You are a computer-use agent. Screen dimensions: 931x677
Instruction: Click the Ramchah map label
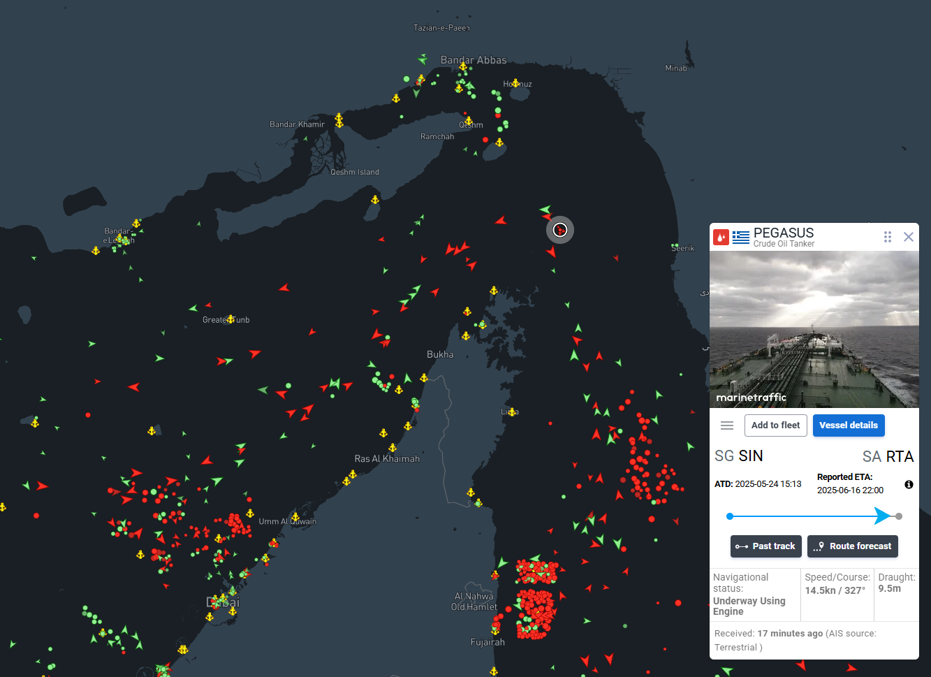[437, 136]
